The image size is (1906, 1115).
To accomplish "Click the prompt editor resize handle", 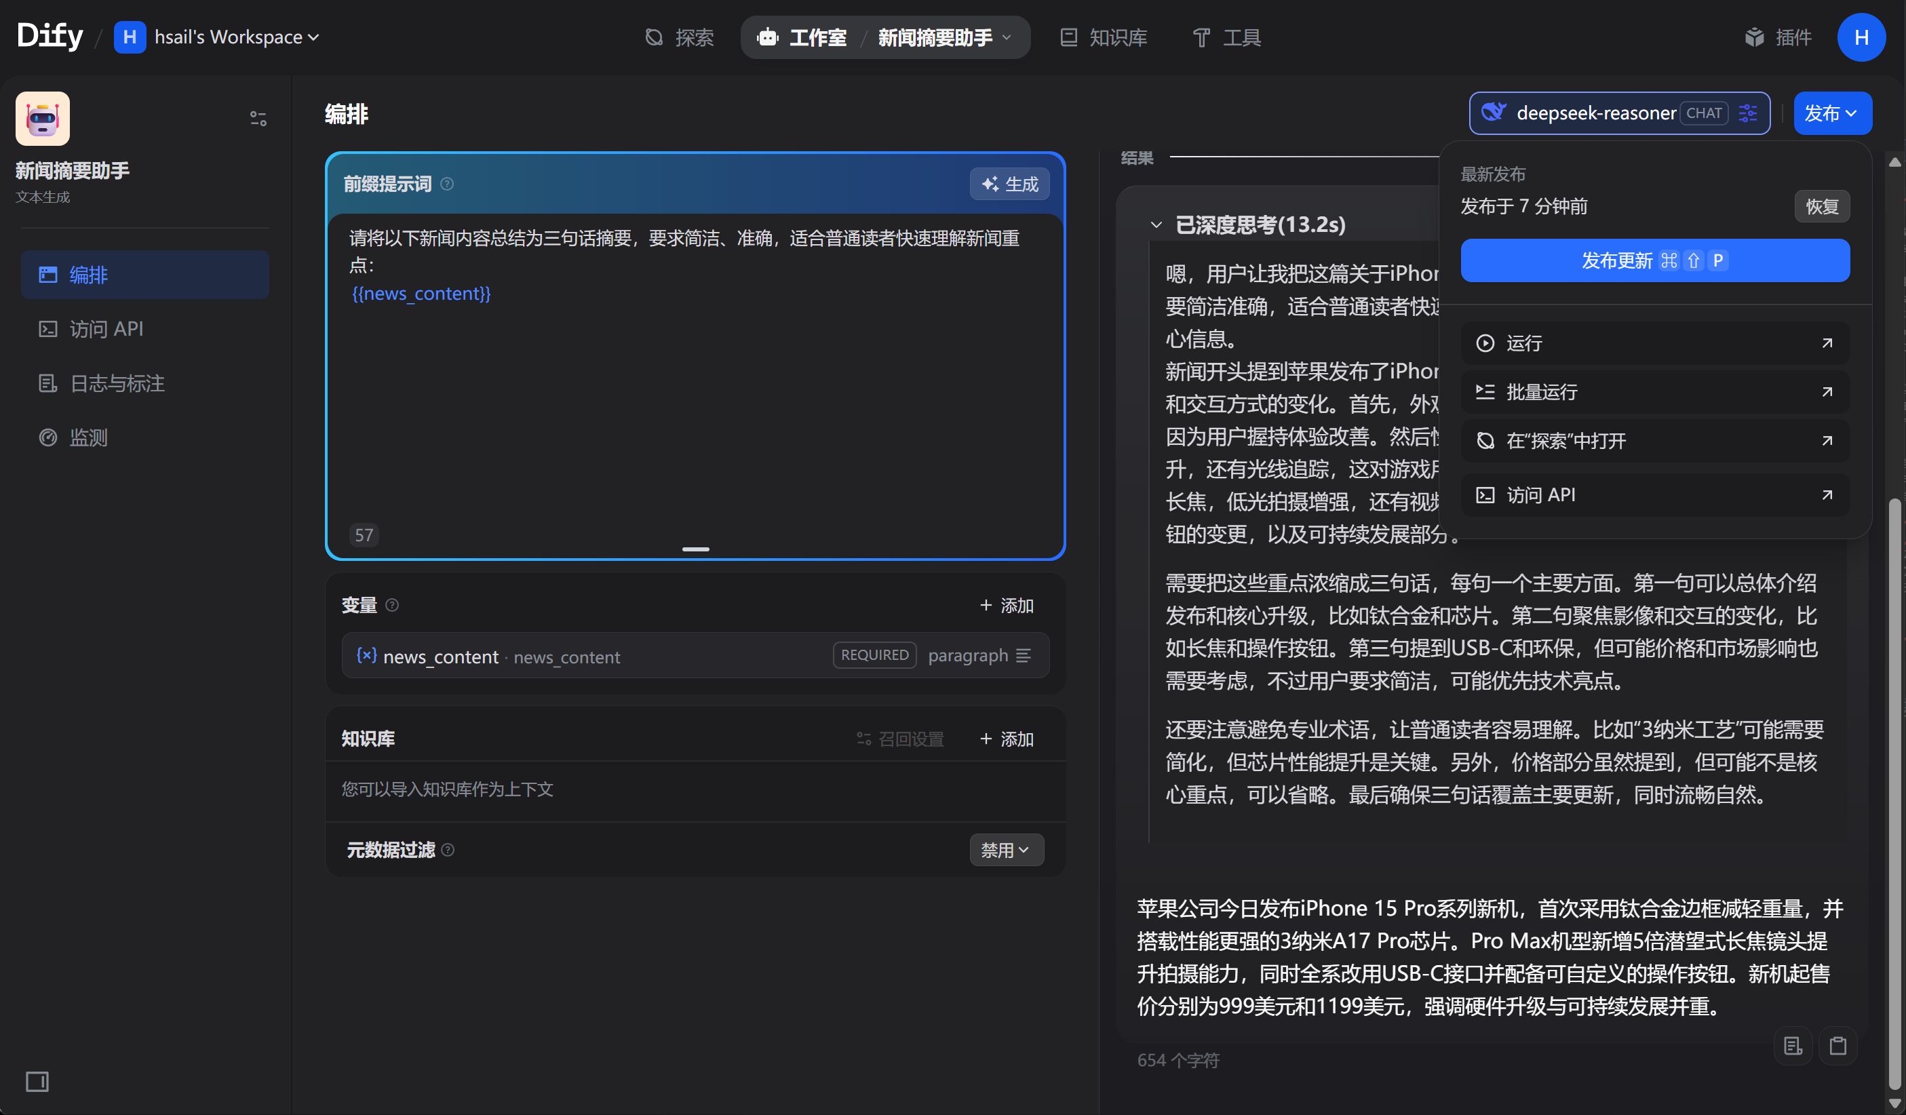I will [x=696, y=549].
